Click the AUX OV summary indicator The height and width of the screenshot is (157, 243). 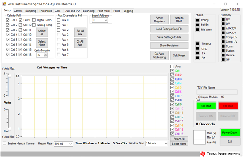click(x=223, y=28)
